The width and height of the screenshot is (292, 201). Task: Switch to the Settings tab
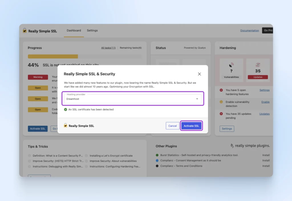[92, 30]
